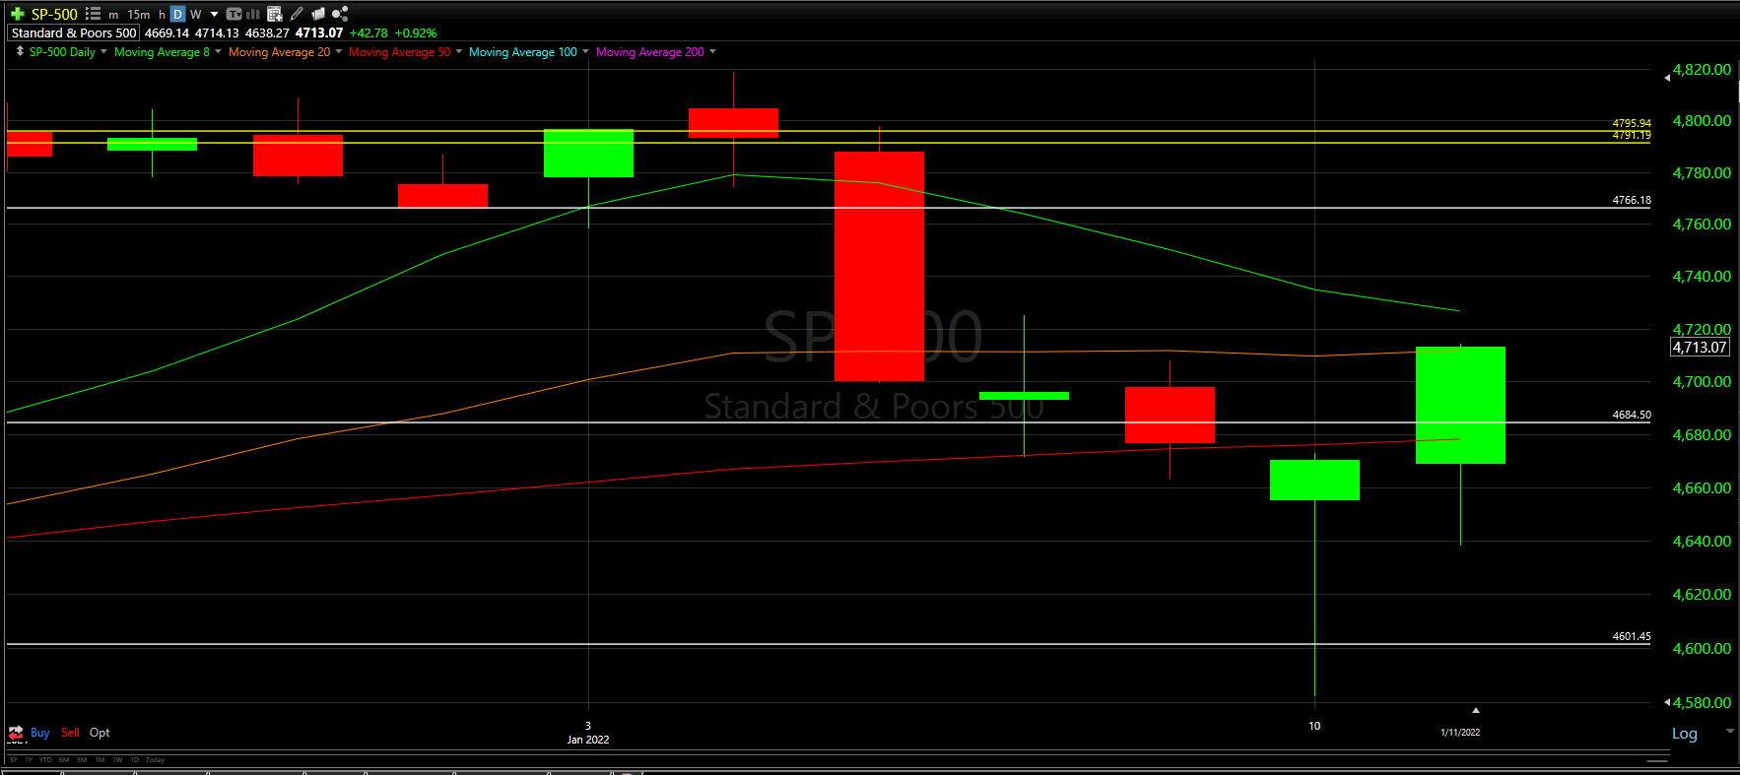This screenshot has width=1740, height=775.
Task: Click the +42.78 change value
Action: tap(368, 32)
